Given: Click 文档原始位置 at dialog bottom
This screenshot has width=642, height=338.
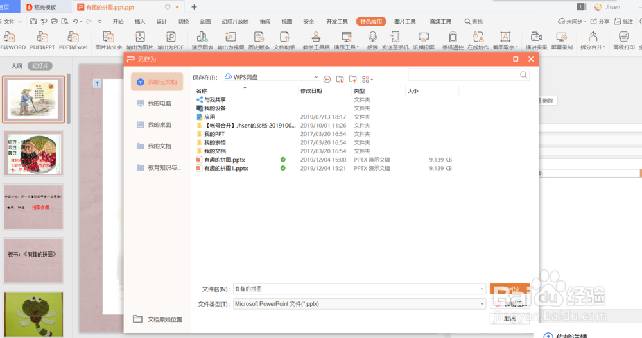Looking at the screenshot, I should [158, 319].
